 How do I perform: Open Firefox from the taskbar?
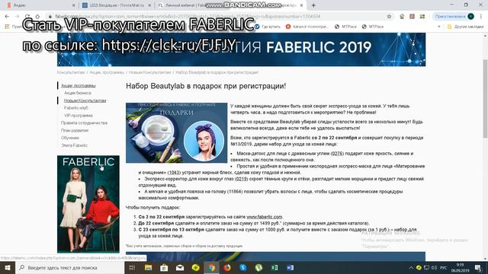click(x=227, y=267)
